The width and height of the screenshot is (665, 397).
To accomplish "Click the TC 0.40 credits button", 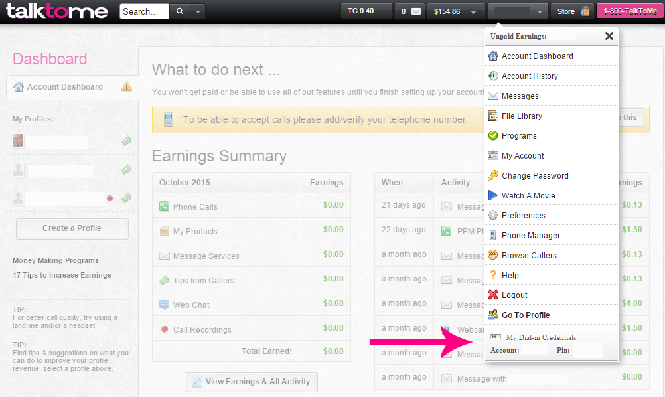I will tap(366, 11).
